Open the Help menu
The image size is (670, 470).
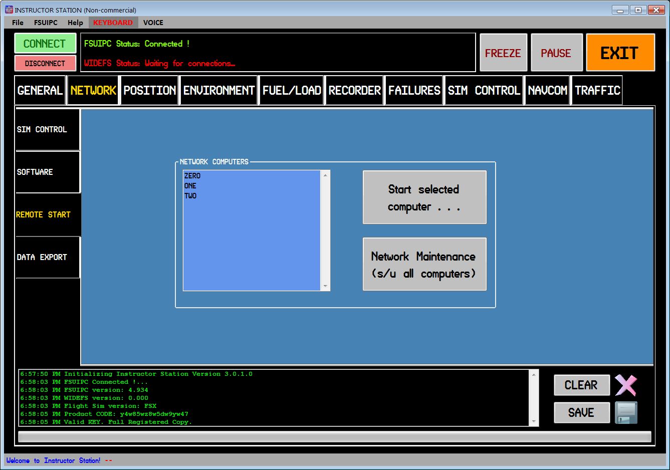coord(75,23)
